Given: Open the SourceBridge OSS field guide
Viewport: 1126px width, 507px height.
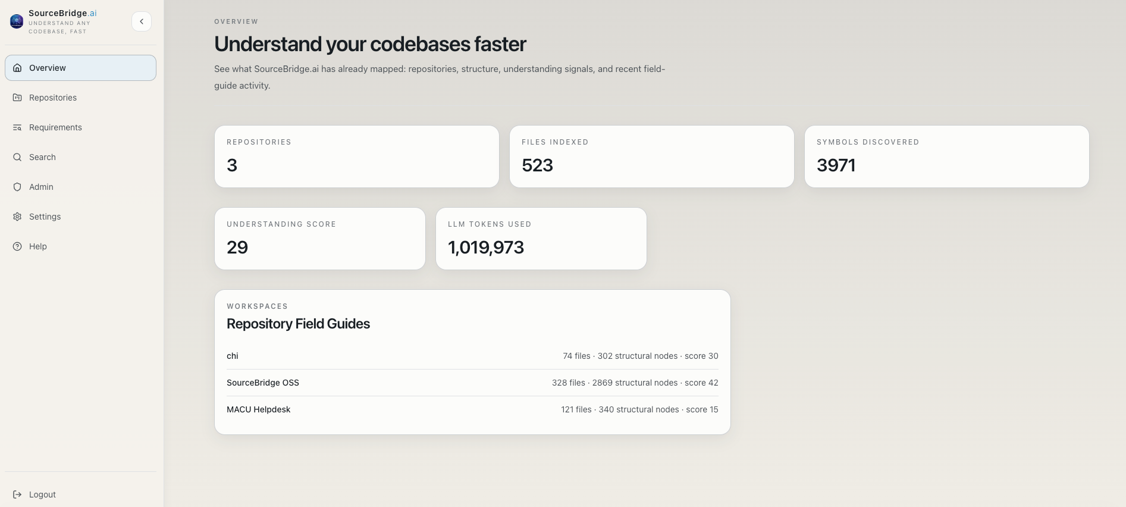Looking at the screenshot, I should coord(472,383).
